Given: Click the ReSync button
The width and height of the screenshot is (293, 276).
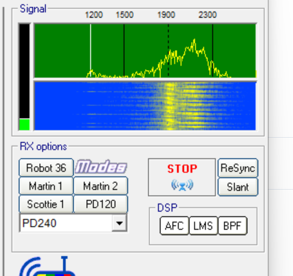Looking at the screenshot, I should (238, 168).
